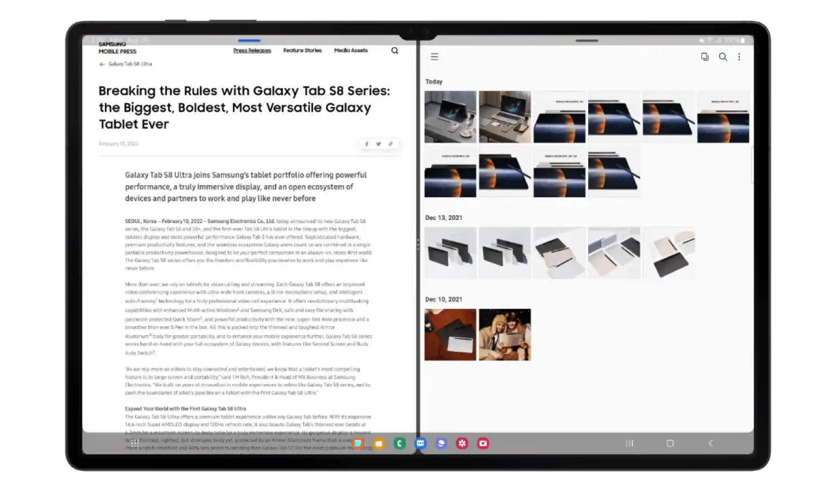This screenshot has height=494, width=837.
Task: Launch the purple Samsung Internet app from taskbar
Action: [441, 444]
